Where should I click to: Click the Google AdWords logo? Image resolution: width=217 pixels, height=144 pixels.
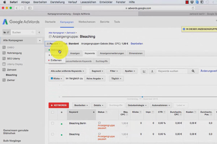click(21, 22)
